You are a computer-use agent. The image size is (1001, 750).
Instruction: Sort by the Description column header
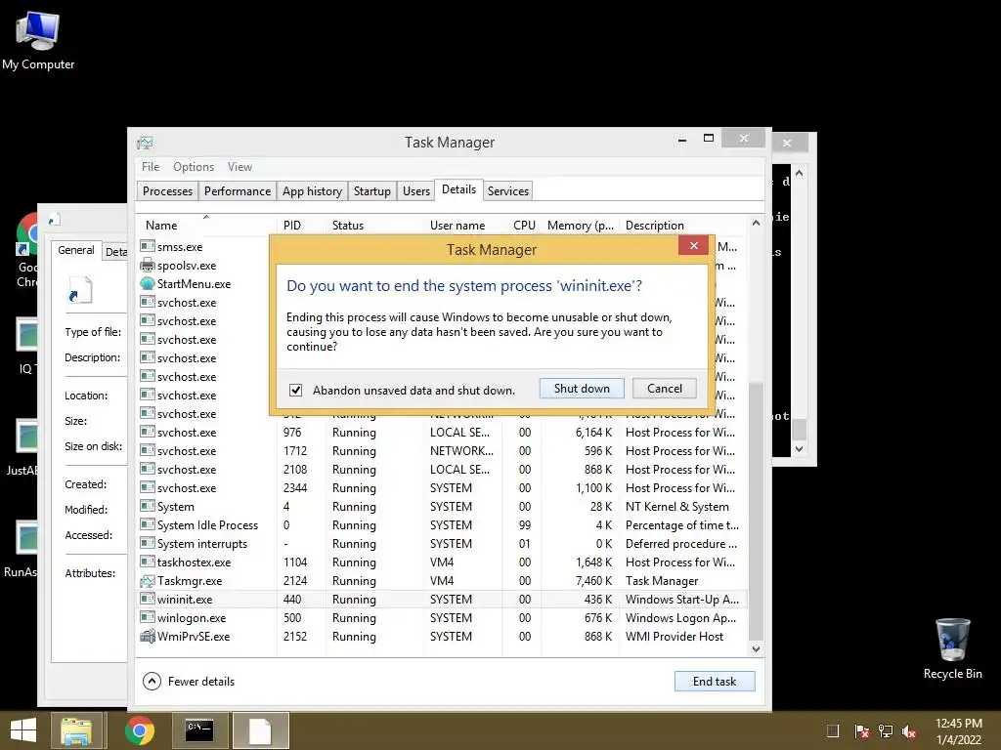[x=683, y=226]
